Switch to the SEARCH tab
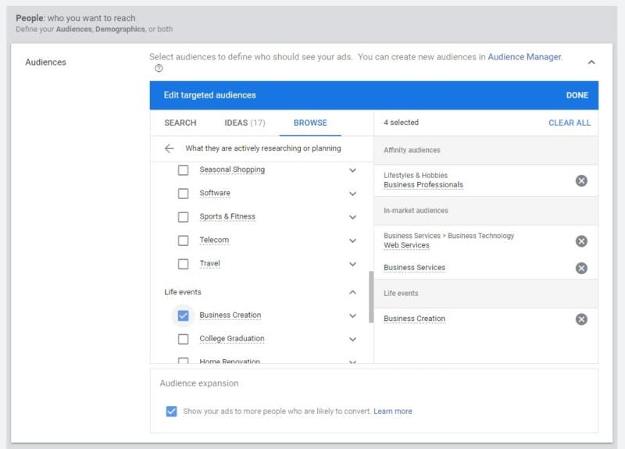 coord(180,123)
